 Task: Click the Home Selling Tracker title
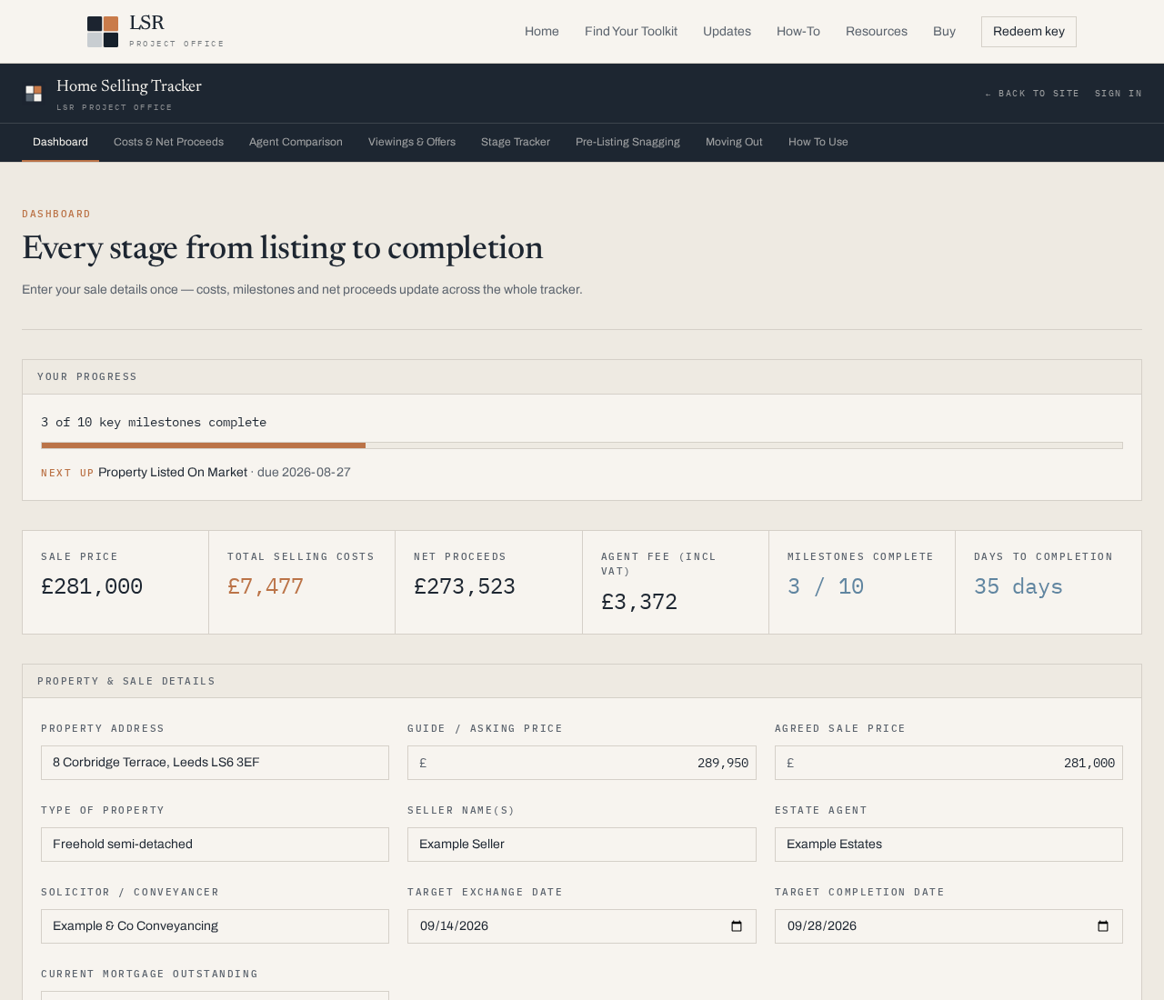(x=129, y=86)
